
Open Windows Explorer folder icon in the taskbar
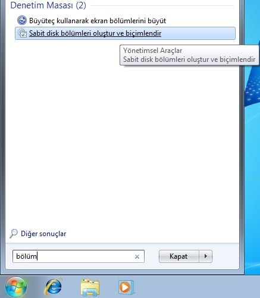coord(90,287)
